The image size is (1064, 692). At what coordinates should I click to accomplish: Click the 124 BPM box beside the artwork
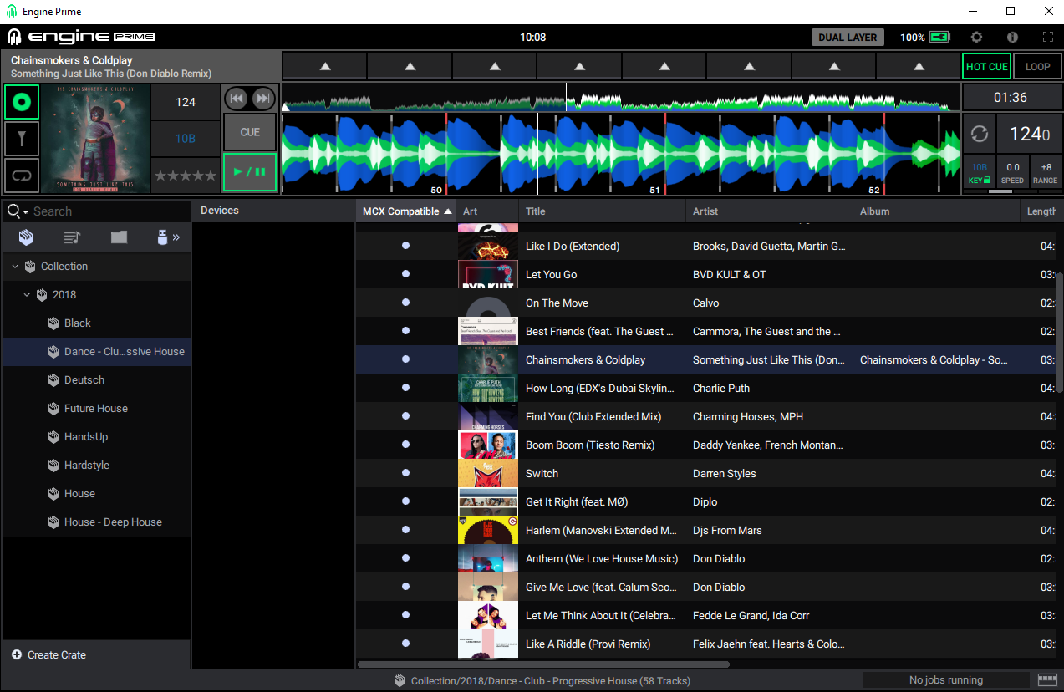186,102
